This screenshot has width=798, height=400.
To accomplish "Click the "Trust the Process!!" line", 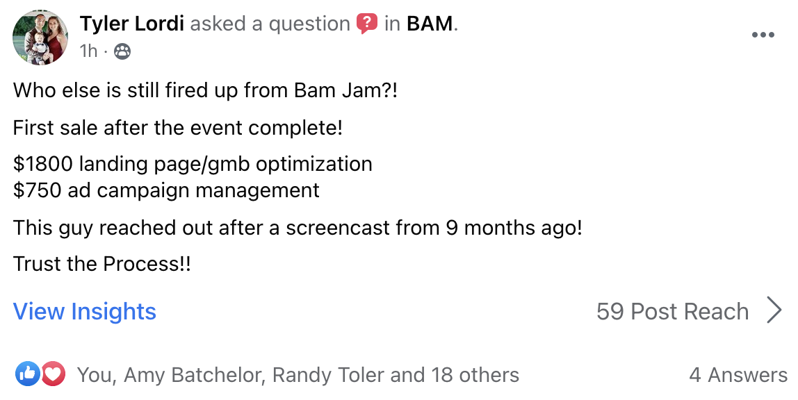I will tap(101, 264).
